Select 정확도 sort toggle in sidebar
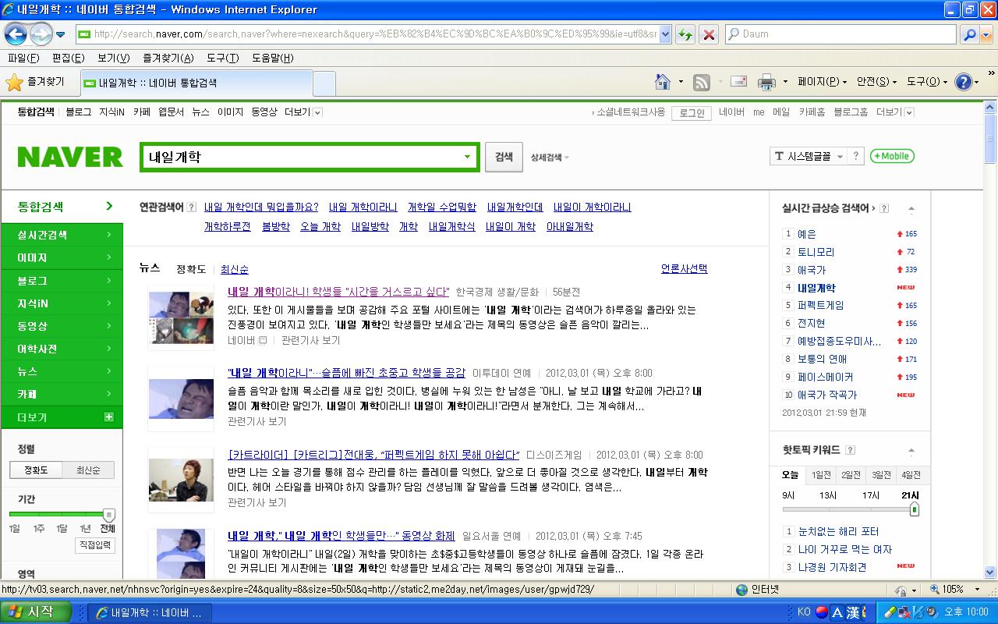 [36, 470]
